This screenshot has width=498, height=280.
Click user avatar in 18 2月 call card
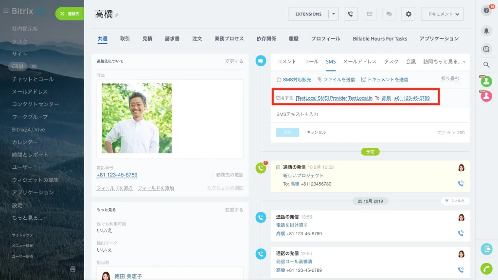click(x=461, y=168)
